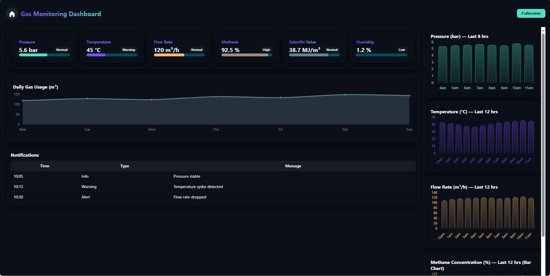Click the 10am bar in Pressure chart
Image resolution: width=550 pixels, height=276 pixels.
point(516,63)
